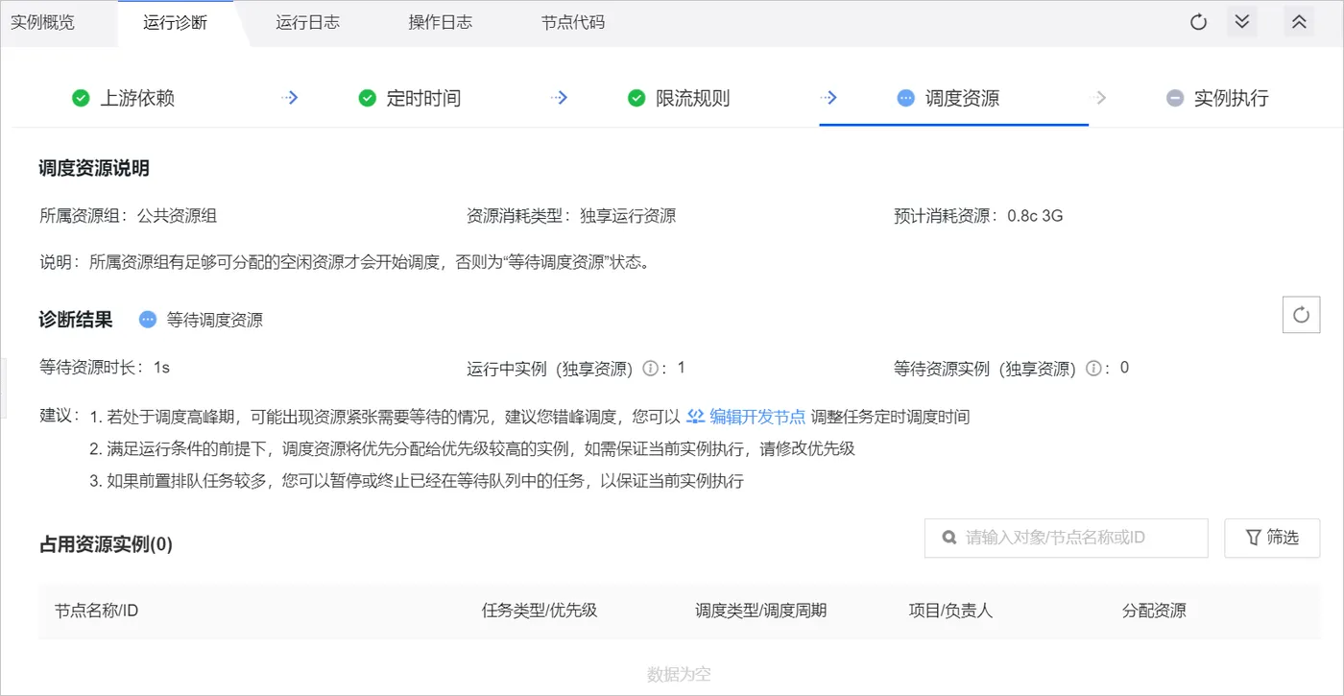Click the 诊断结果 heading

tap(76, 319)
